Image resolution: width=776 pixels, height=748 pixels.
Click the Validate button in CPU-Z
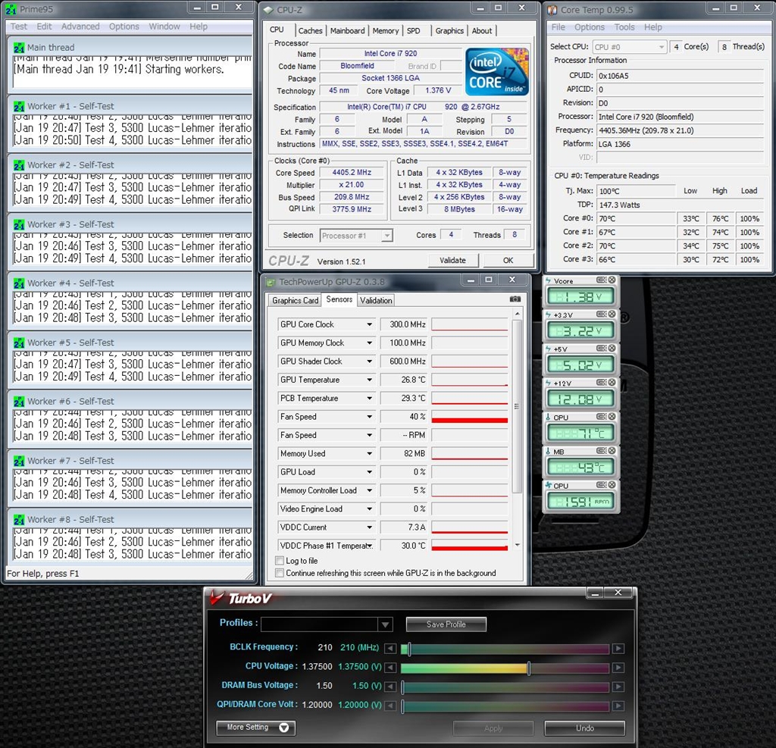(x=452, y=260)
